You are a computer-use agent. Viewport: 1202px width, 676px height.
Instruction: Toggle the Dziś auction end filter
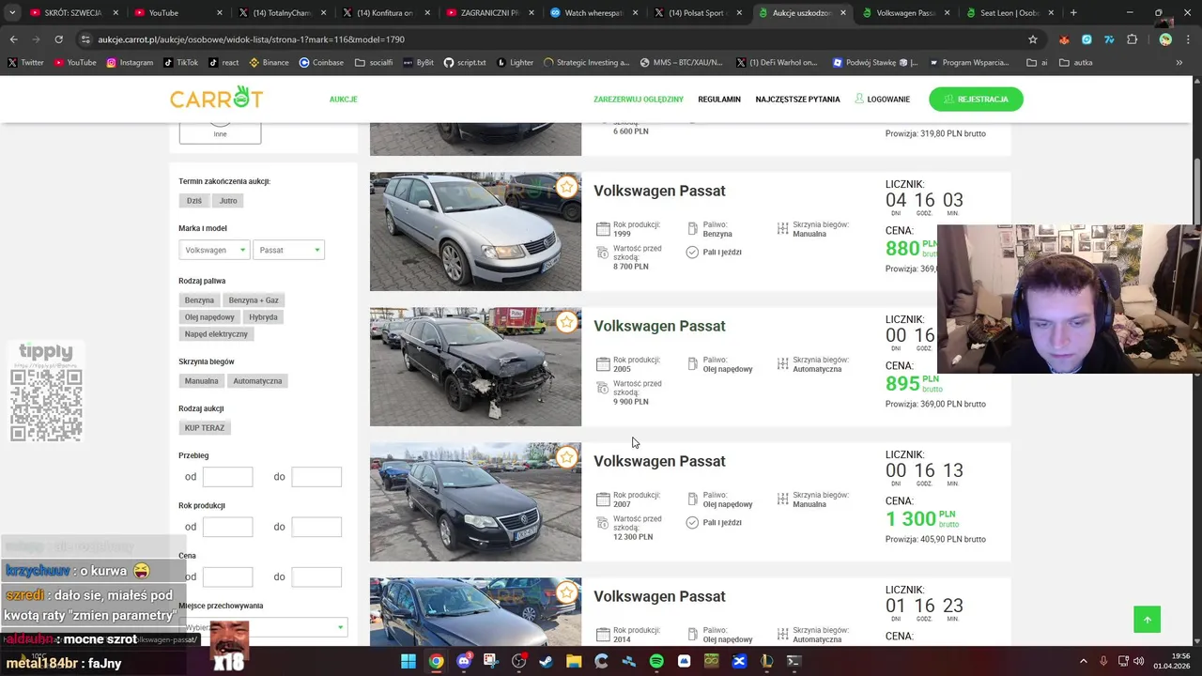193,201
